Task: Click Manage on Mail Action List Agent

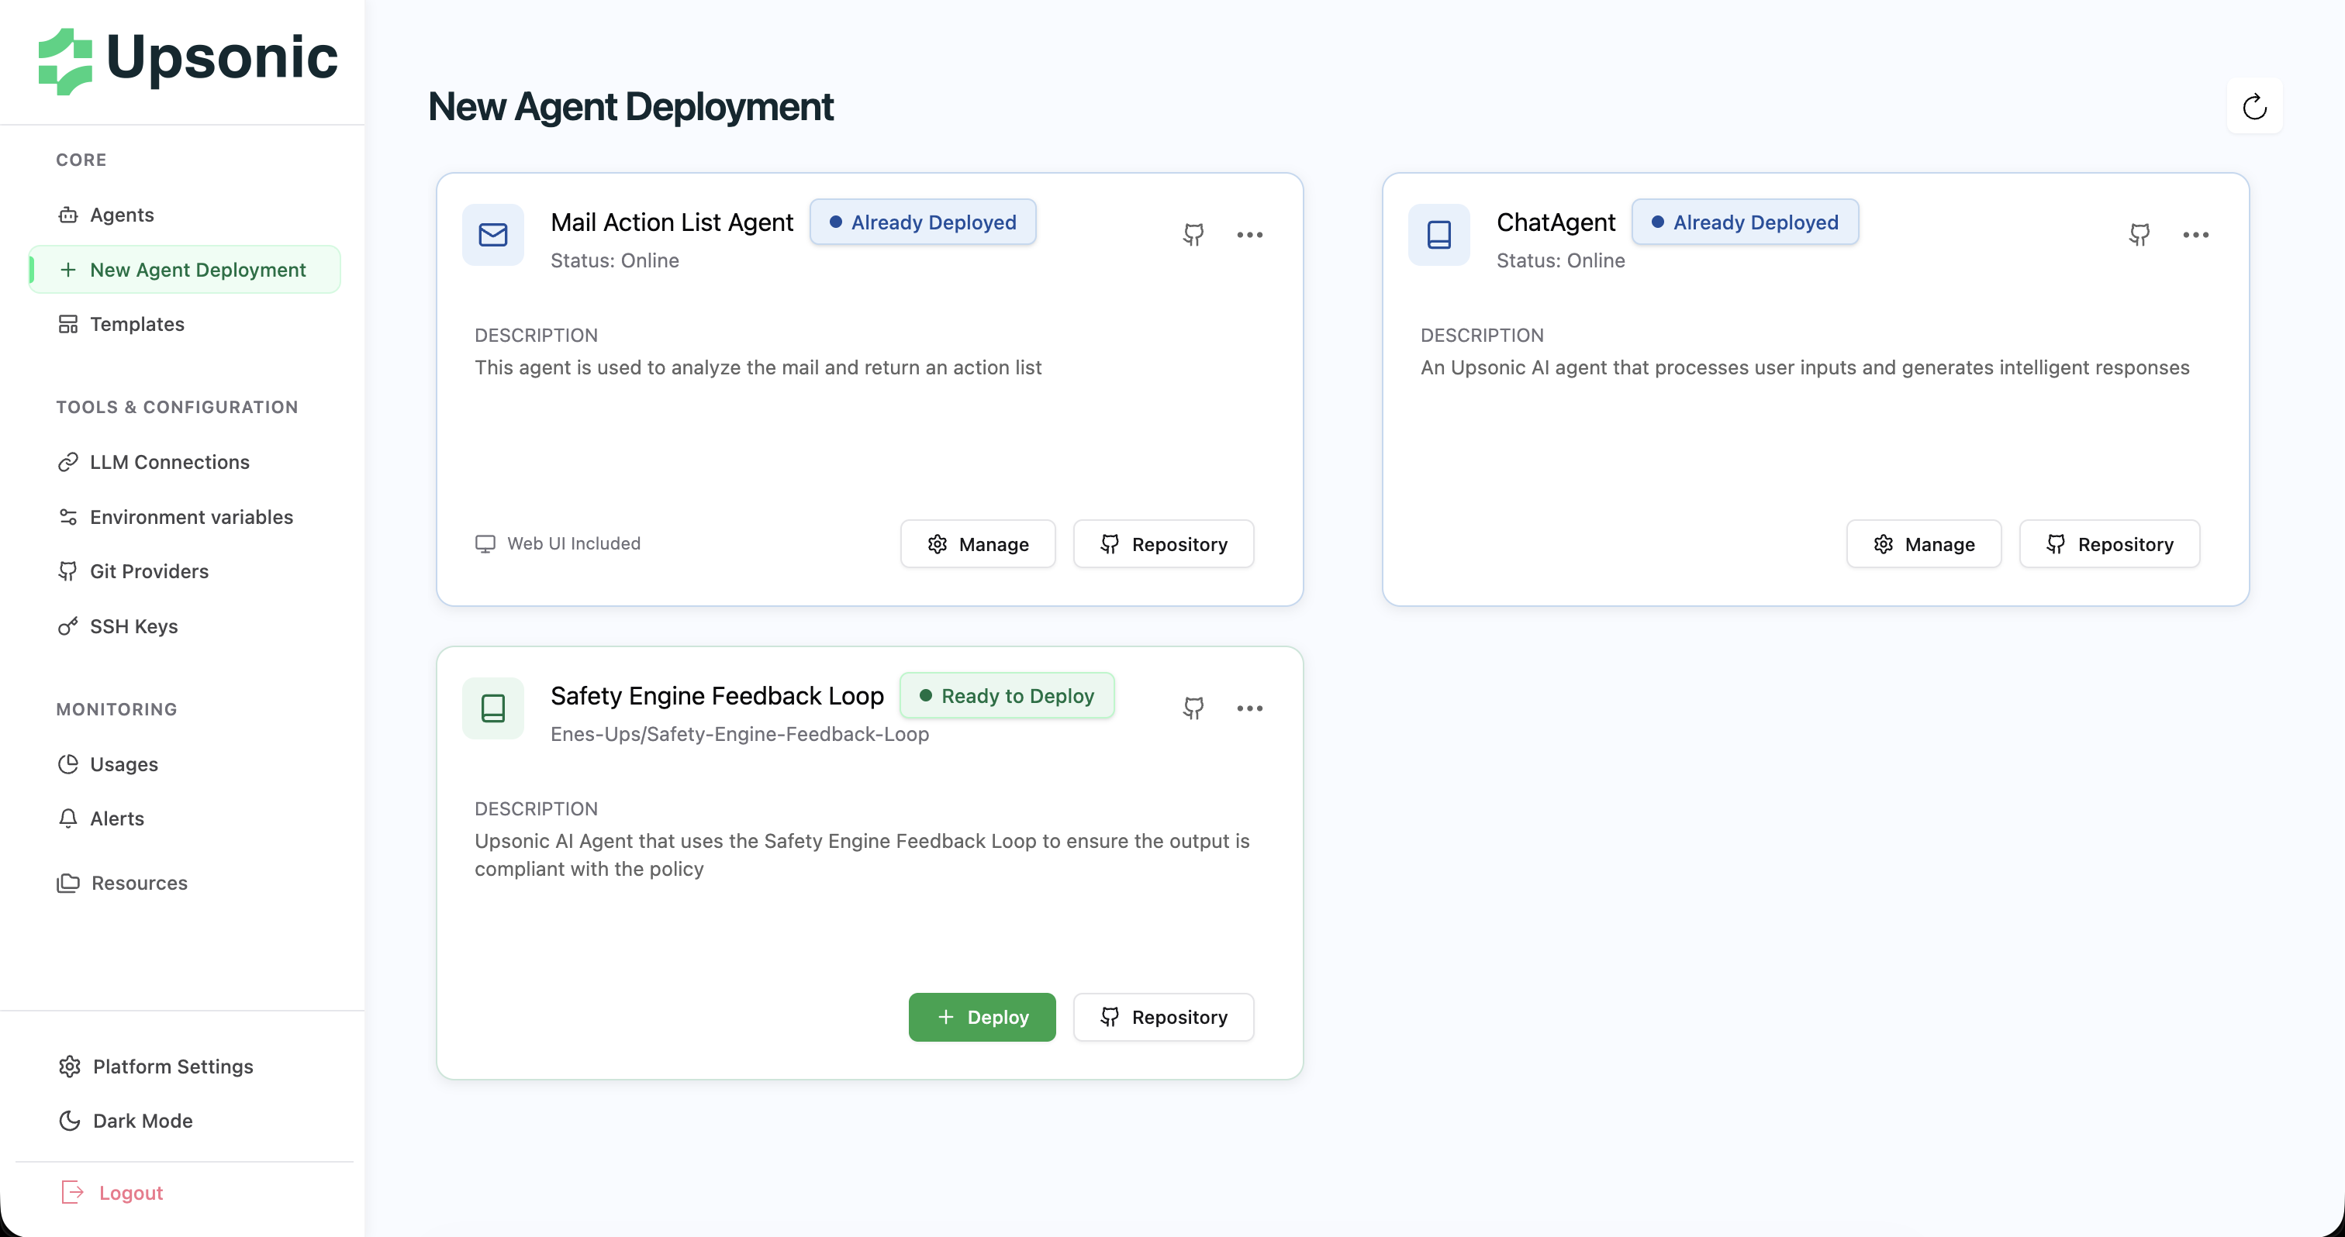Action: pyautogui.click(x=978, y=544)
